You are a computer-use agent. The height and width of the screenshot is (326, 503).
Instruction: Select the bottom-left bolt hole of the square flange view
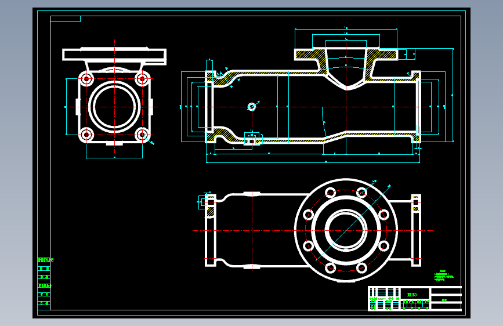point(86,135)
